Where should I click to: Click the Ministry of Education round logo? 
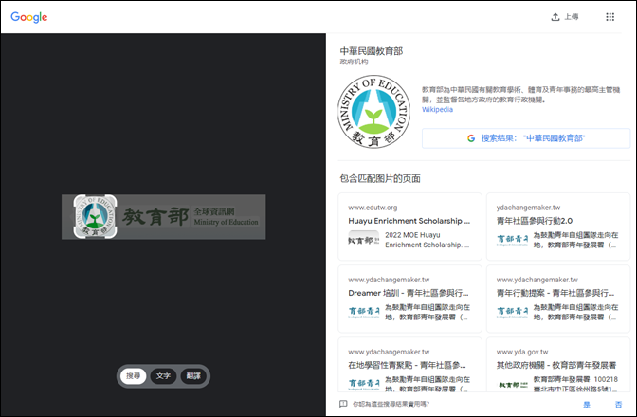click(x=373, y=112)
